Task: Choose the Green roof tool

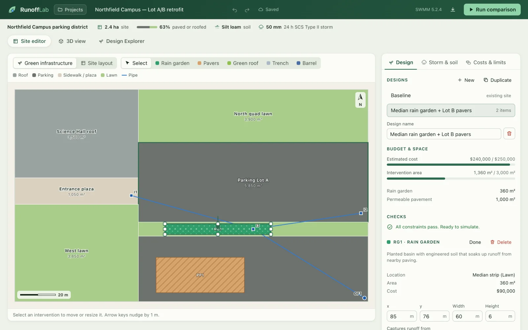Action: (x=243, y=63)
